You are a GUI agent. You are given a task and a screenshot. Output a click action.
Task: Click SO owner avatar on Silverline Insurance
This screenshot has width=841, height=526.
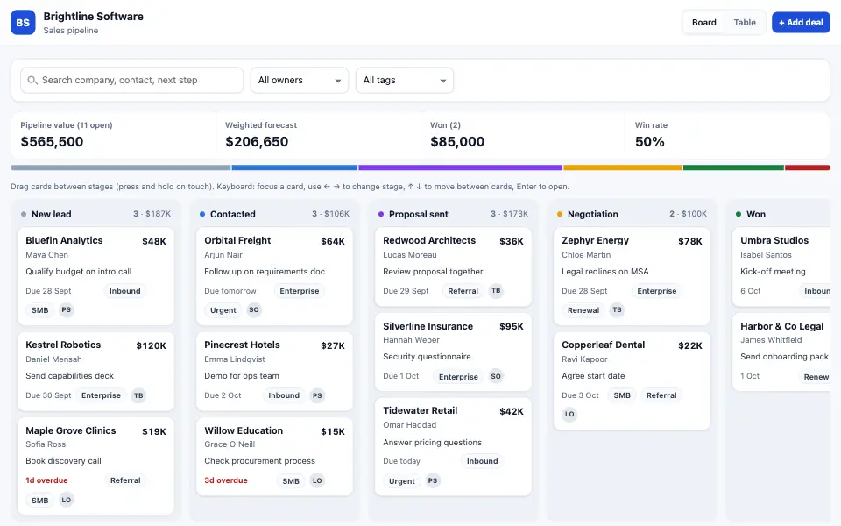pos(496,376)
